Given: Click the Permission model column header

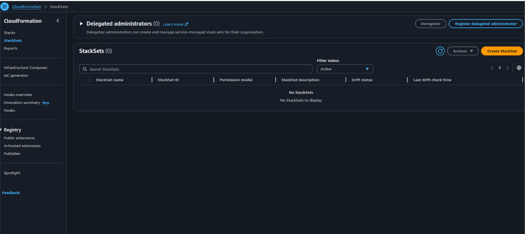Looking at the screenshot, I should 236,80.
